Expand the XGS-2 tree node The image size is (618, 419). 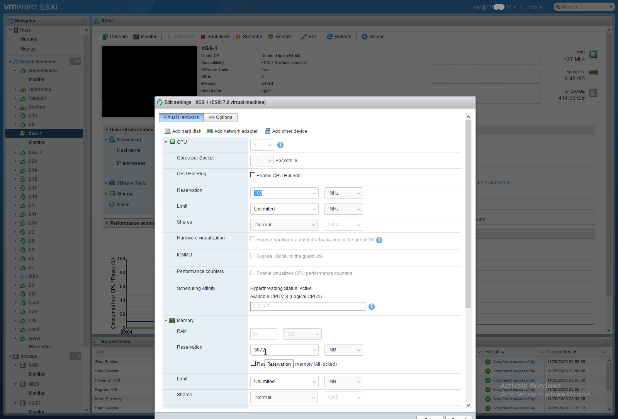point(15,153)
